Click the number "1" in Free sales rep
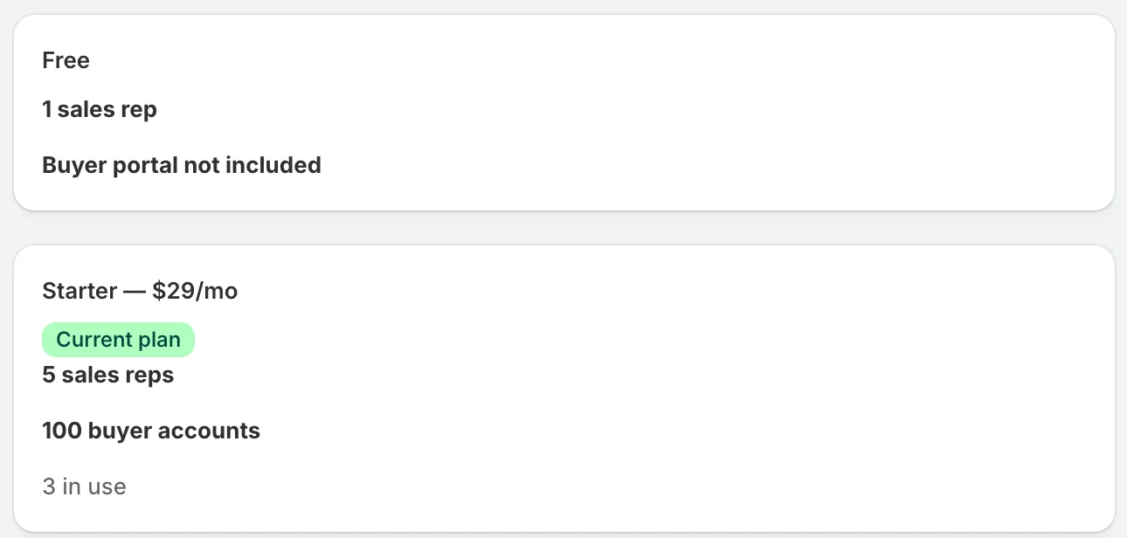Image resolution: width=1127 pixels, height=538 pixels. (46, 109)
